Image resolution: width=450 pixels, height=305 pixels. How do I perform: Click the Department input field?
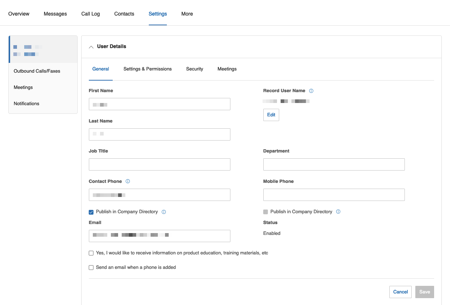(x=334, y=164)
